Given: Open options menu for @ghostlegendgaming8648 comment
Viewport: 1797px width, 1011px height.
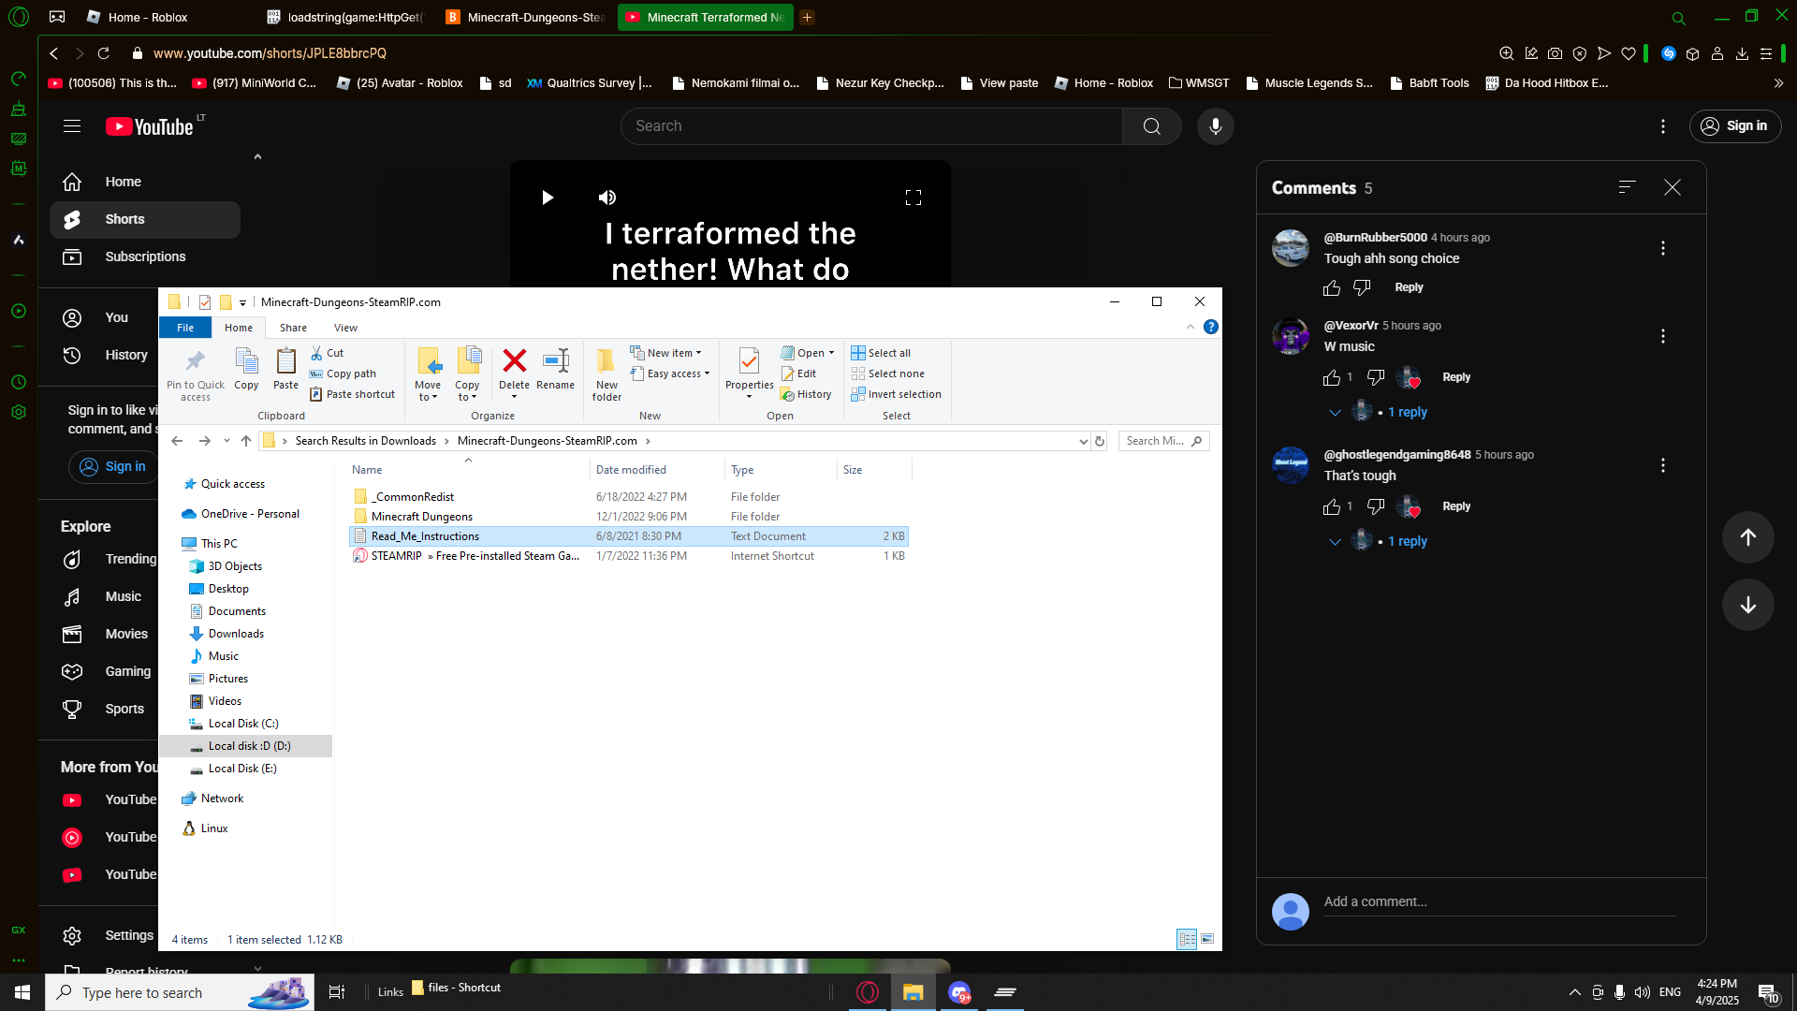Looking at the screenshot, I should 1662,465.
